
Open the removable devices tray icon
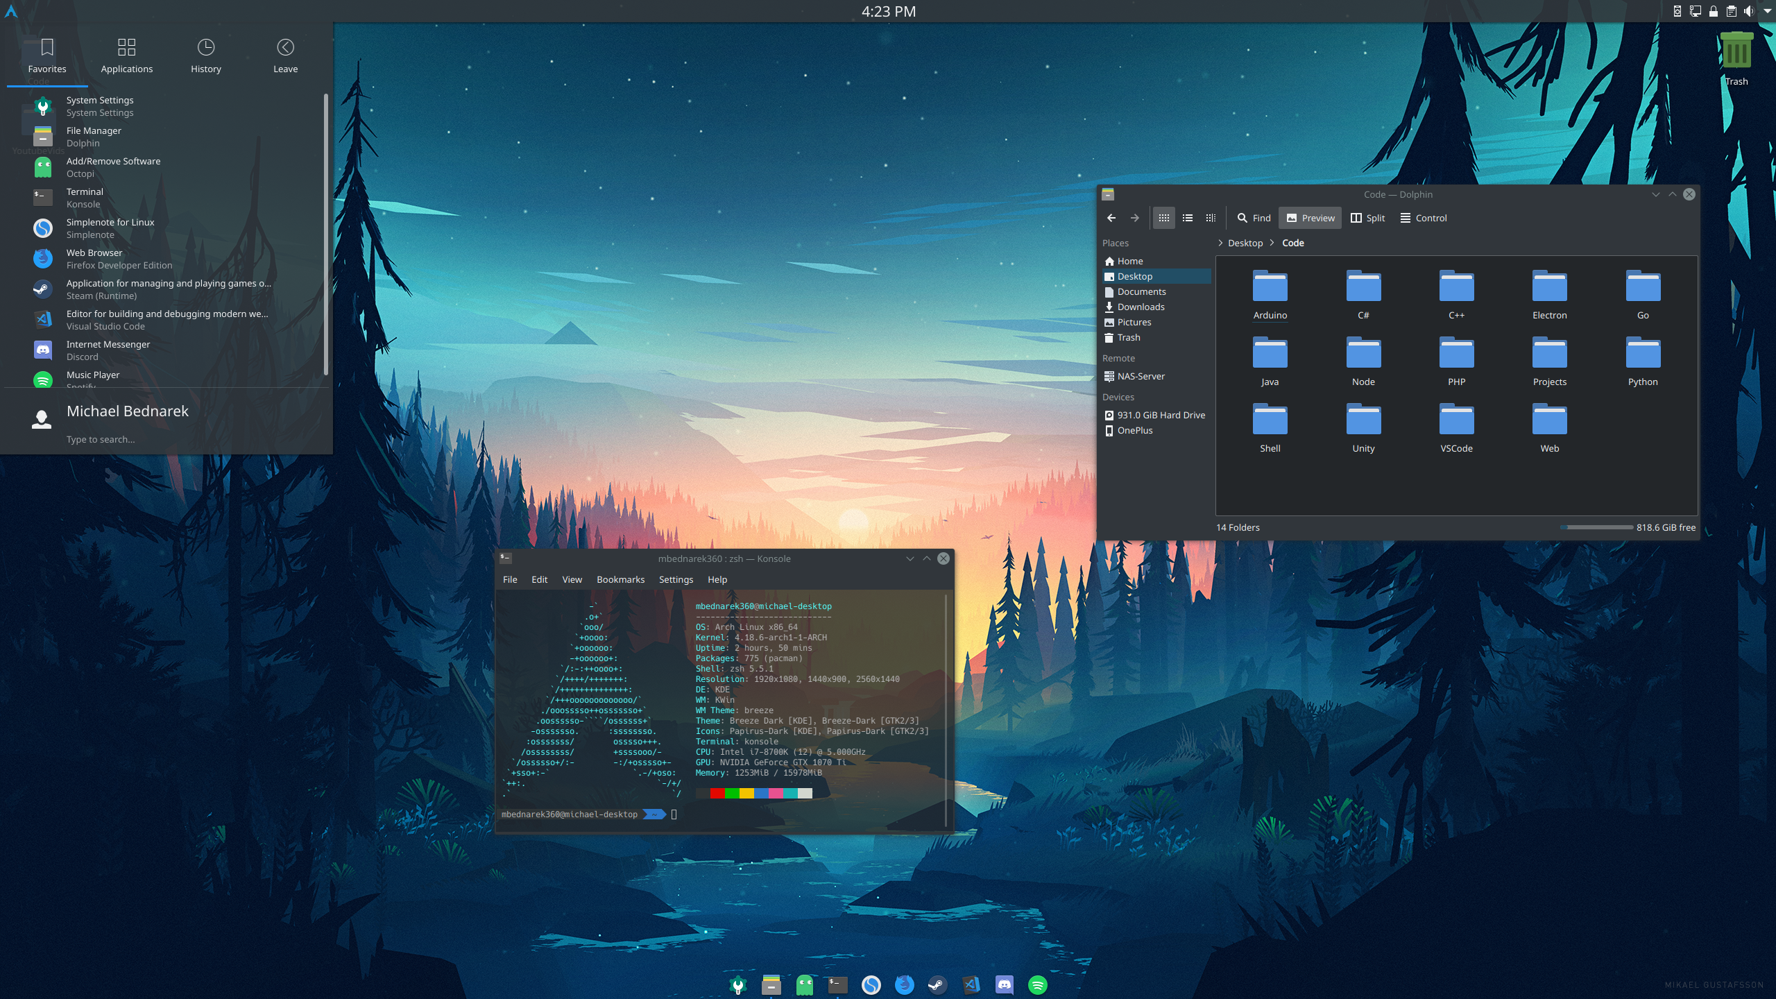[1695, 11]
